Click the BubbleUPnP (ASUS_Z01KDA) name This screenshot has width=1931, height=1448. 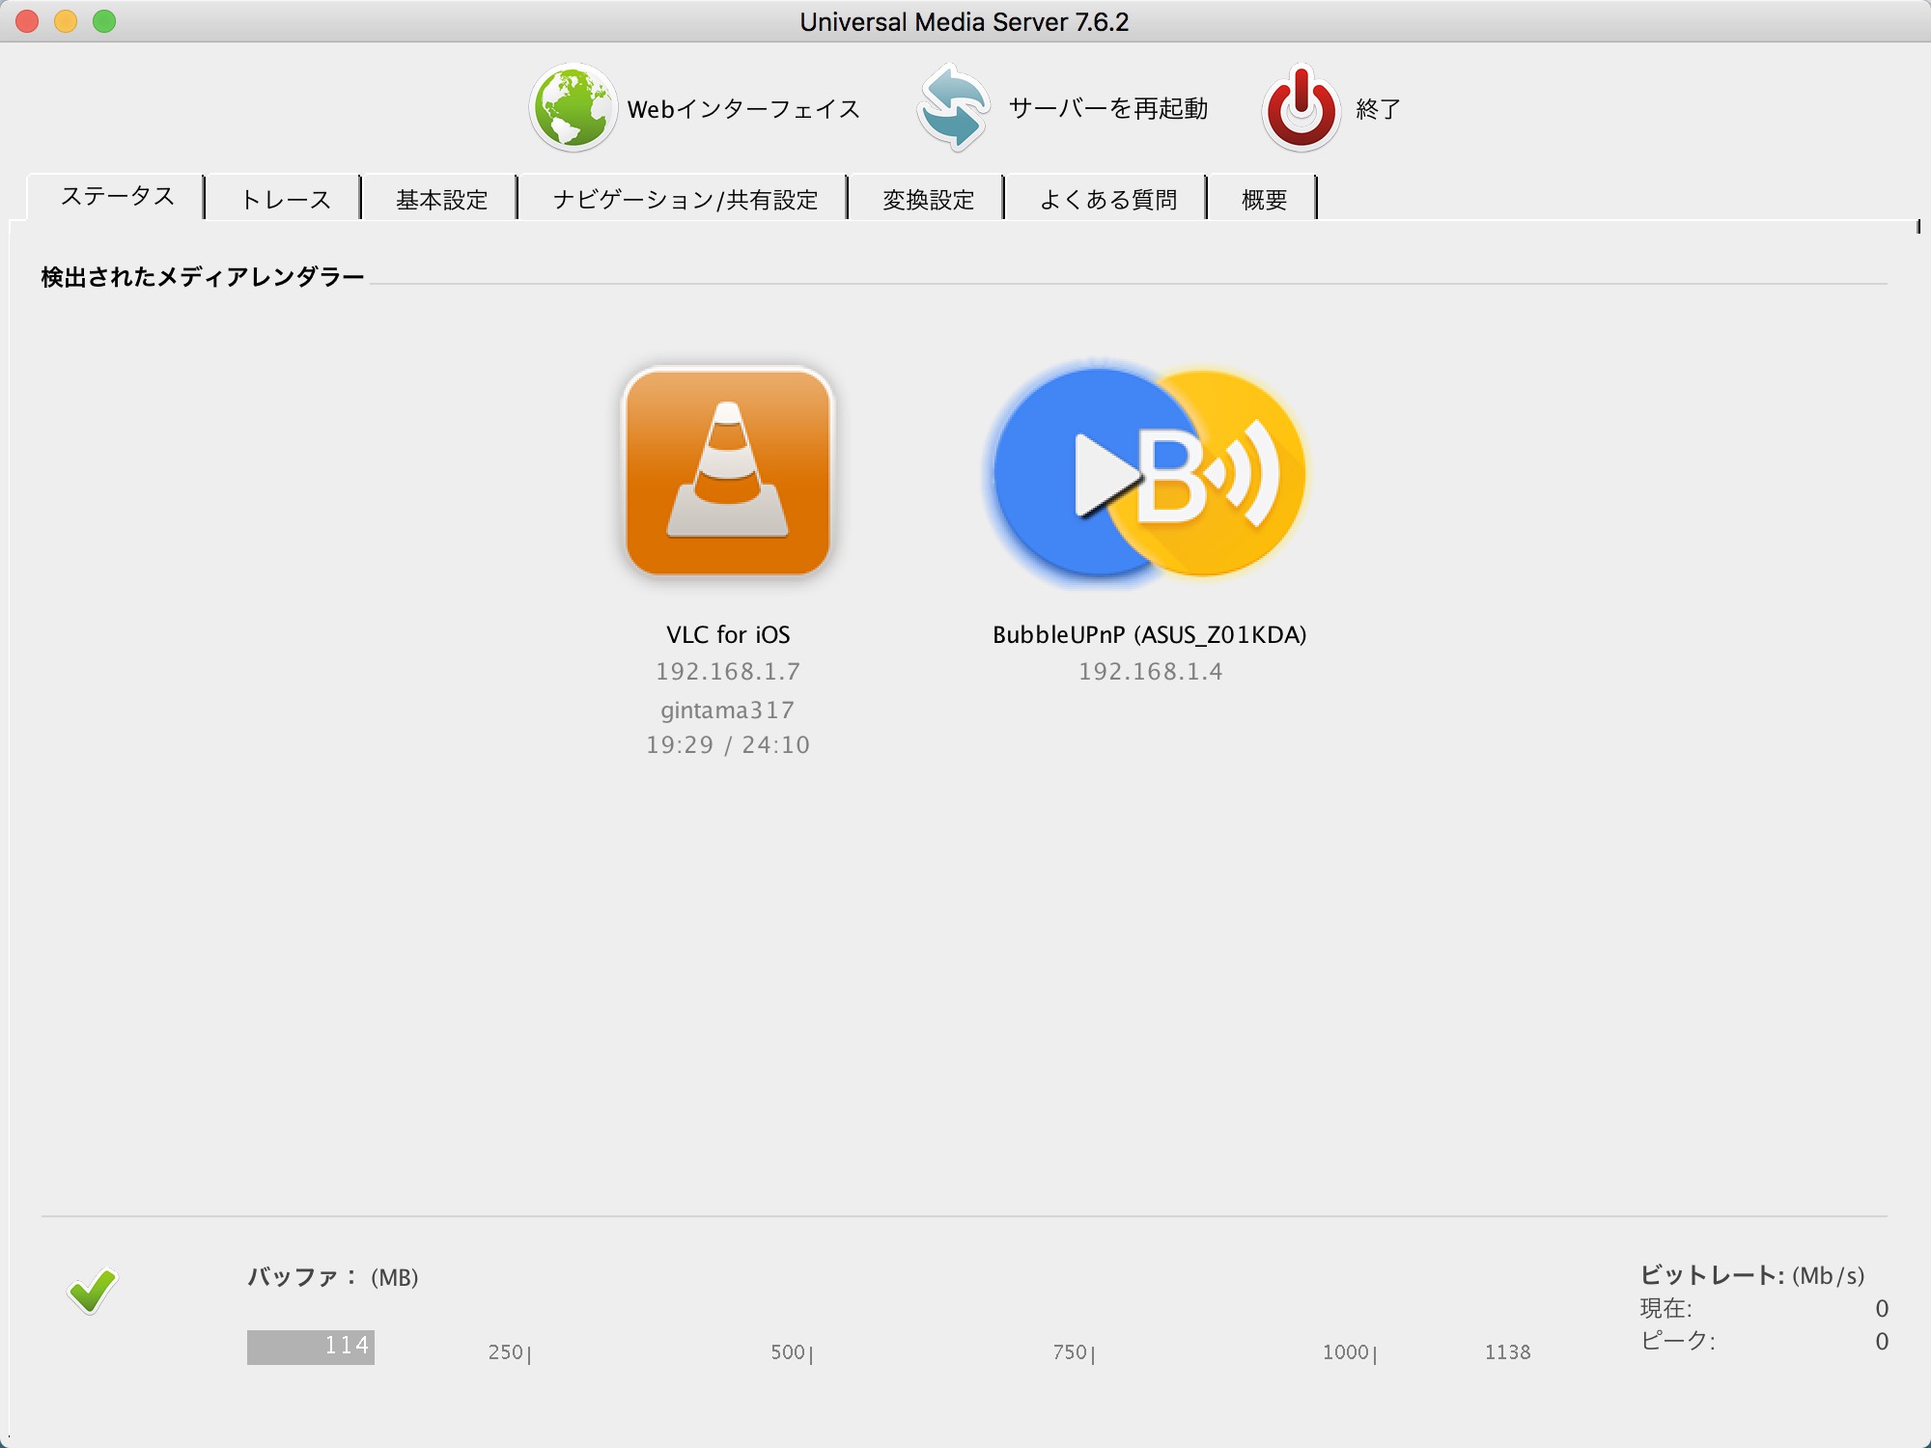1149,634
